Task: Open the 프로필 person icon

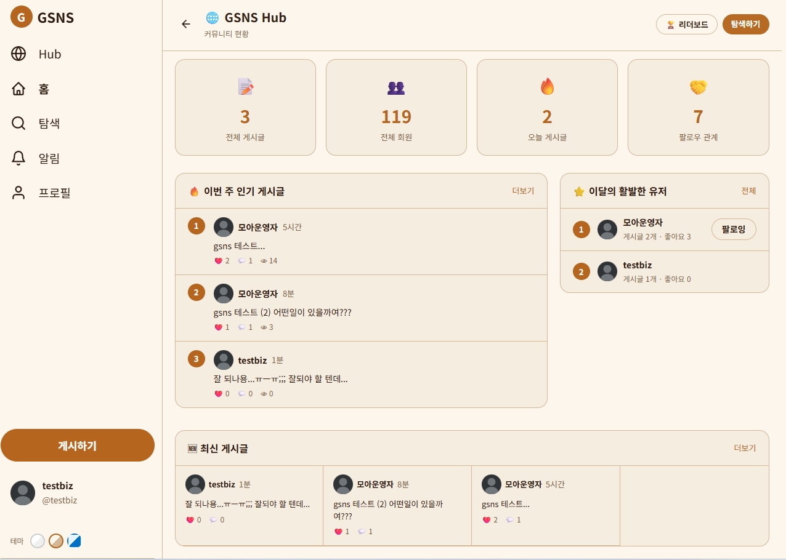Action: (18, 193)
